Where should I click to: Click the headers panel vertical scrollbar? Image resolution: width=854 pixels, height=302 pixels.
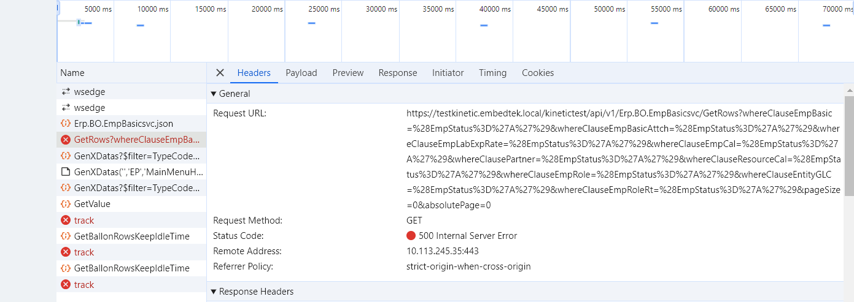pyautogui.click(x=849, y=146)
